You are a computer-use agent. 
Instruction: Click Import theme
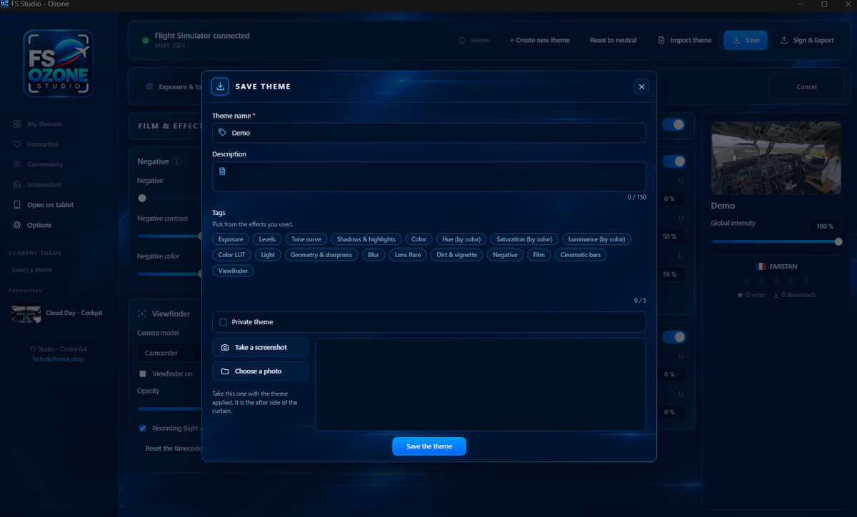pos(684,40)
